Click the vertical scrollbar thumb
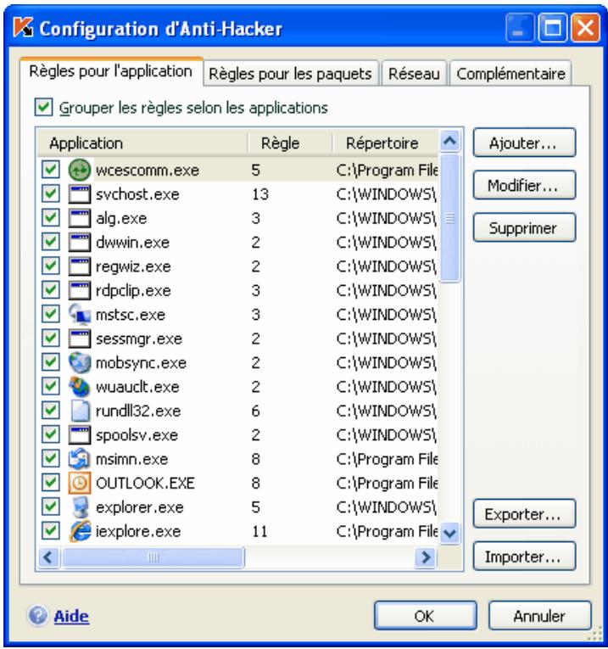Screen dimensions: 608x649 point(450,218)
